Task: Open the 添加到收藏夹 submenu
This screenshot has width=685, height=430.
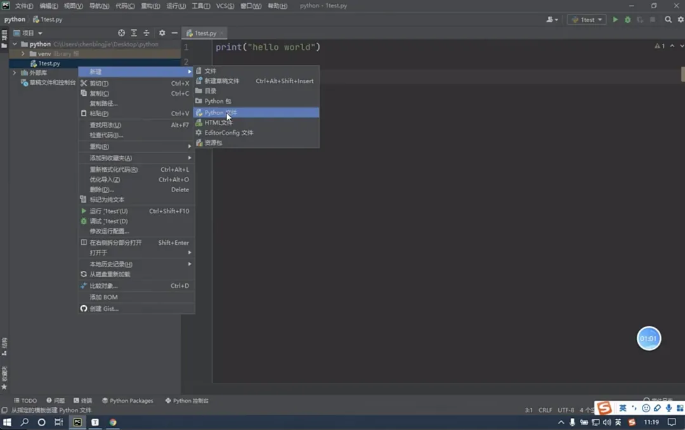Action: [136, 158]
